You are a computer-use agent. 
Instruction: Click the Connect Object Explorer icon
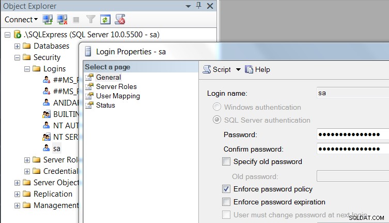(48, 19)
